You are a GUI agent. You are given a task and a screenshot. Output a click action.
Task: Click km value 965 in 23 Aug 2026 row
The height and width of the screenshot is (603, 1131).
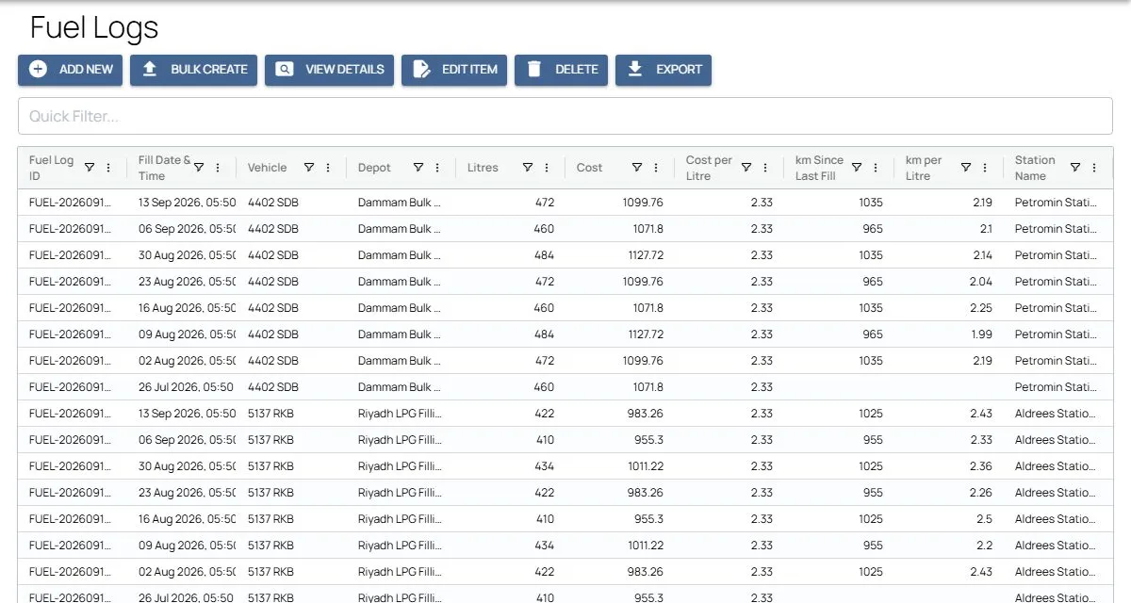(873, 282)
